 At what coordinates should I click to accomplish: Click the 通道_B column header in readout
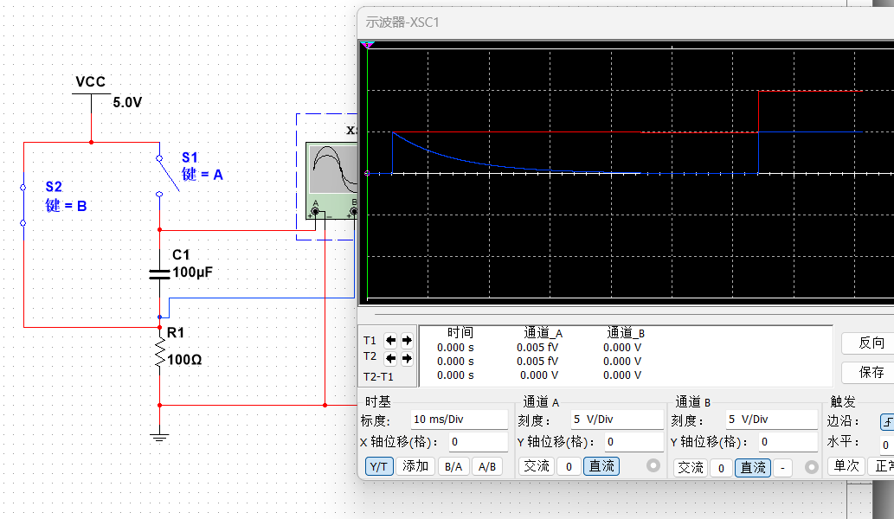pyautogui.click(x=626, y=333)
